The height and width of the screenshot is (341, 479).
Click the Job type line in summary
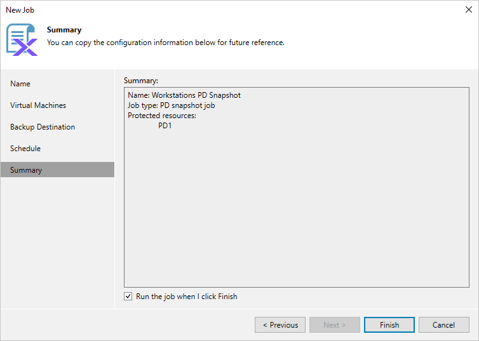pyautogui.click(x=172, y=105)
